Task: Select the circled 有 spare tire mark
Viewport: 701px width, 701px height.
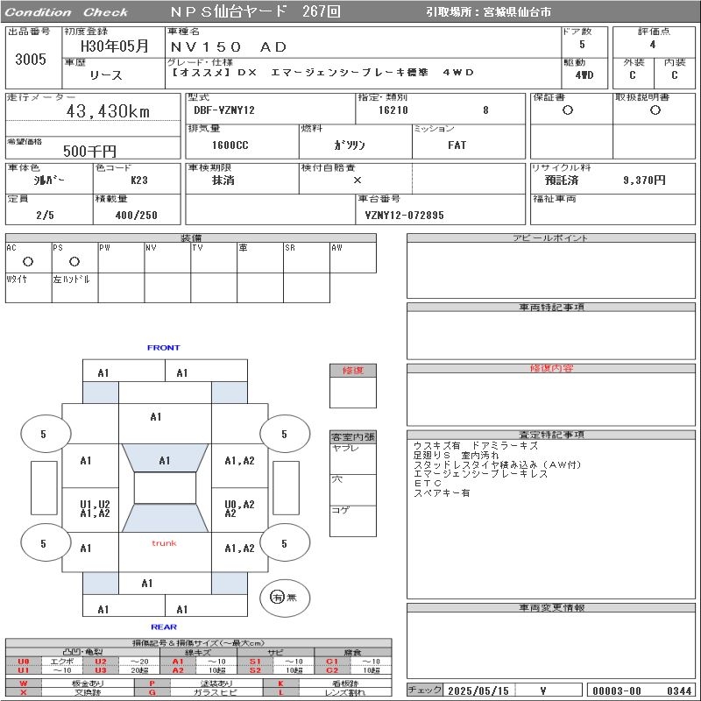Action: [277, 597]
